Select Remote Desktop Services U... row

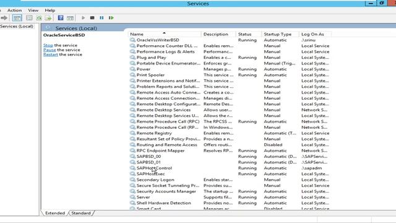pyautogui.click(x=230, y=116)
